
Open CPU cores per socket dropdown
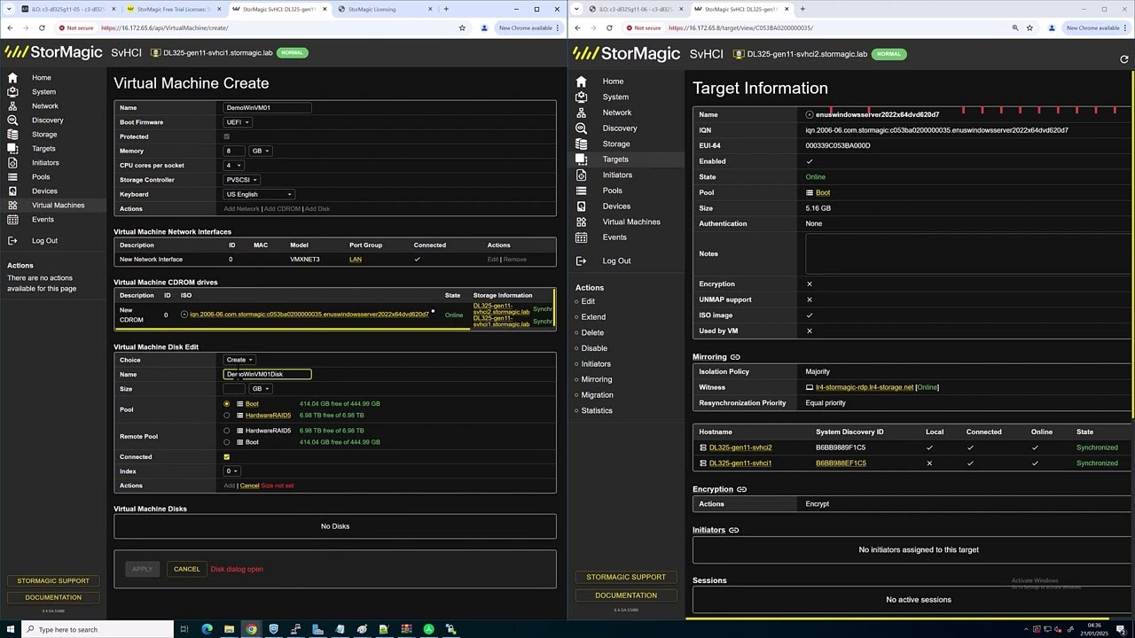[233, 165]
